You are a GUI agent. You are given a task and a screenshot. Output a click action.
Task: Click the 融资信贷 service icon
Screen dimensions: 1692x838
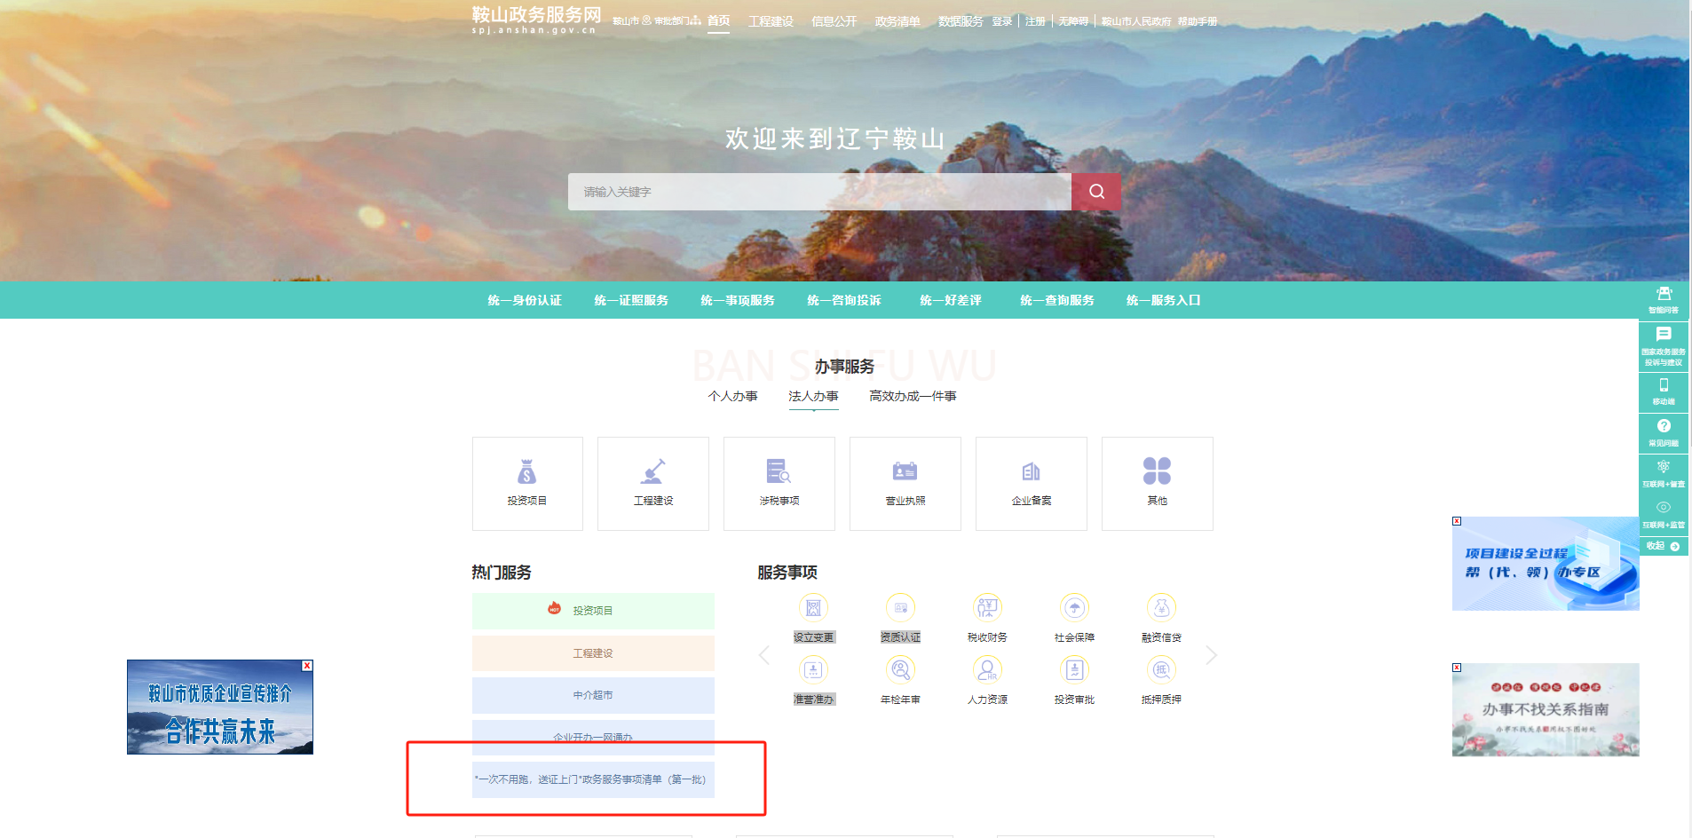click(x=1160, y=608)
